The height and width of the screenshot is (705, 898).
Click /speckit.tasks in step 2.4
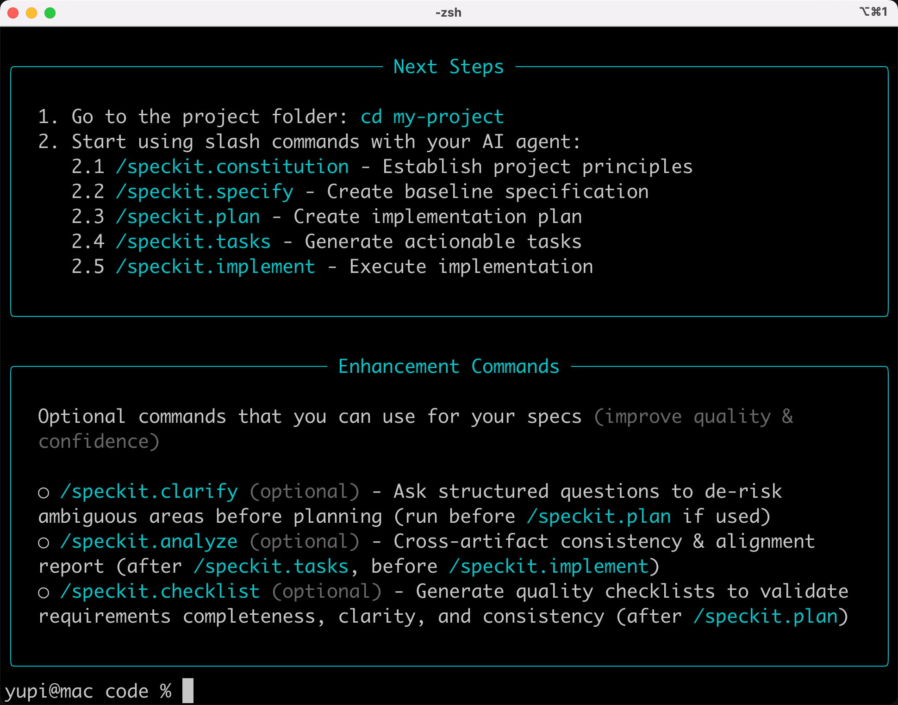click(193, 242)
